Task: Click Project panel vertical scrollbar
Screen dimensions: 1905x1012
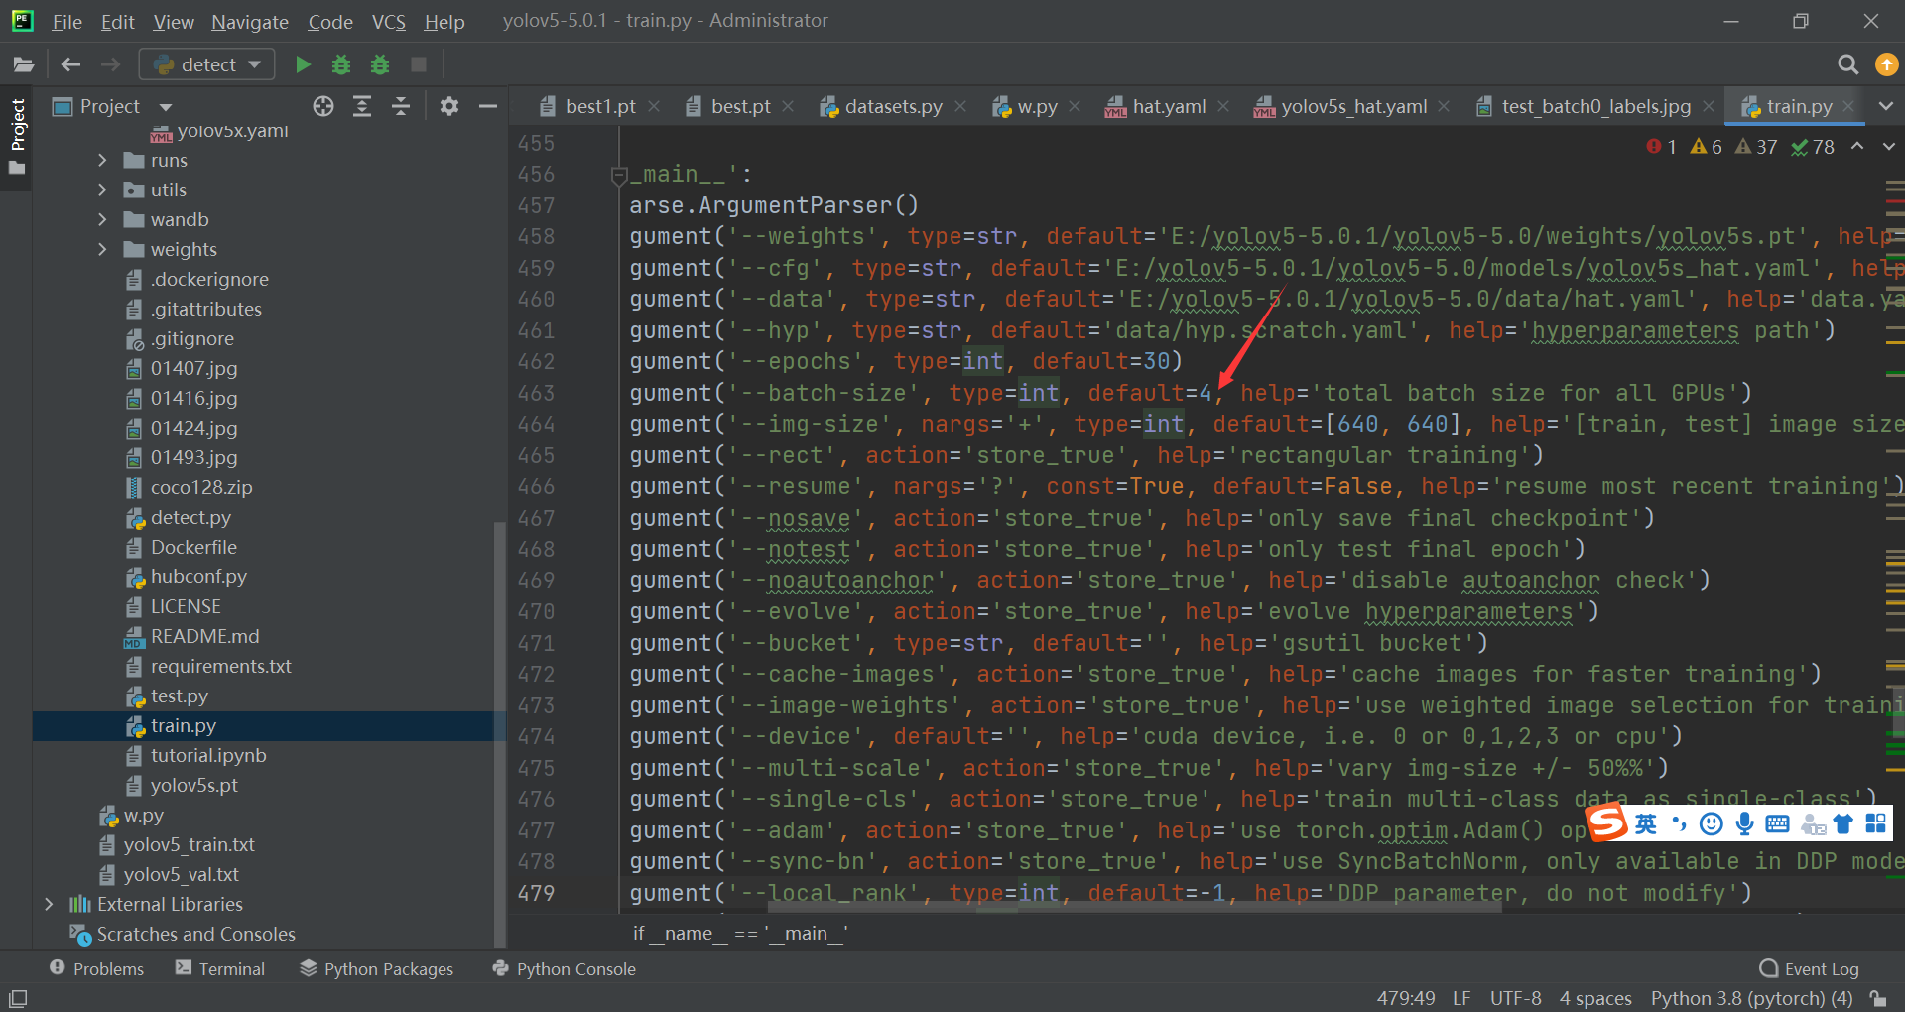Action: (499, 732)
